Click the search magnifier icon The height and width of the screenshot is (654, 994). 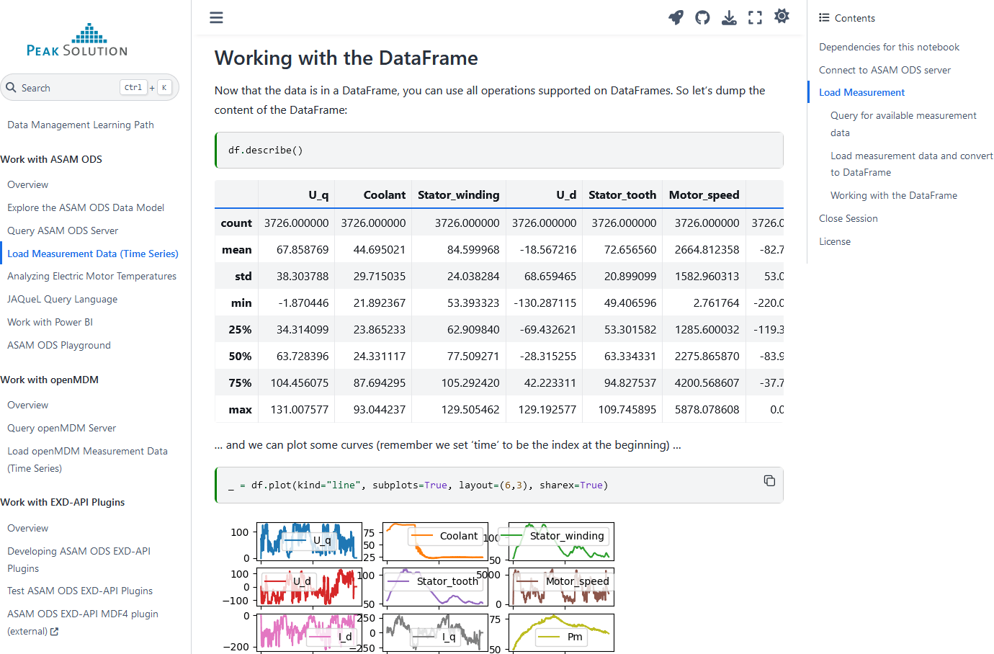(12, 88)
